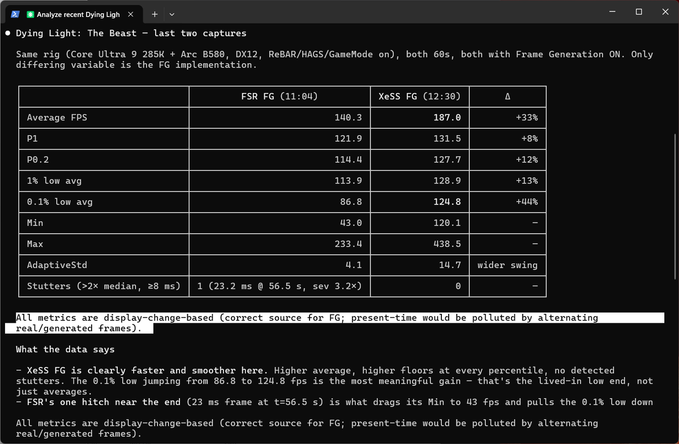
Task: Click the 'P0.2' row label
Action: point(38,160)
